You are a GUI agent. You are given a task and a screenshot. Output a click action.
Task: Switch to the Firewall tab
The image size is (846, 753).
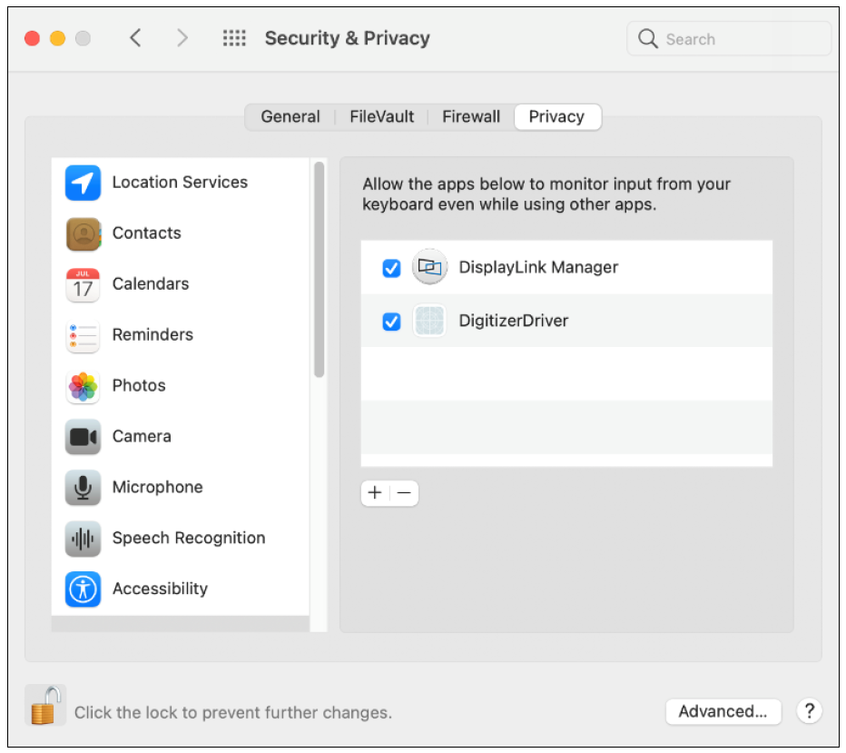click(471, 117)
